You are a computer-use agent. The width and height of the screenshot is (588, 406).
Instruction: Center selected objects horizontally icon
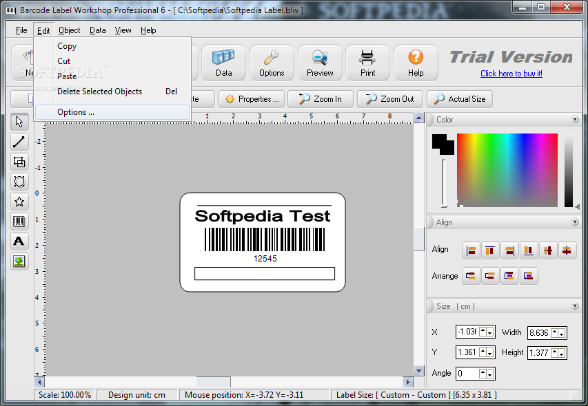tap(548, 250)
